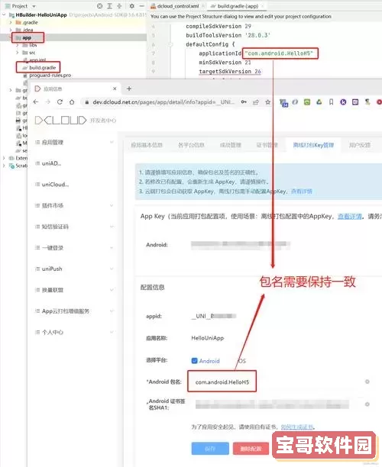
Task: Click the targetSdkVersion 26 line
Action: 230,72
